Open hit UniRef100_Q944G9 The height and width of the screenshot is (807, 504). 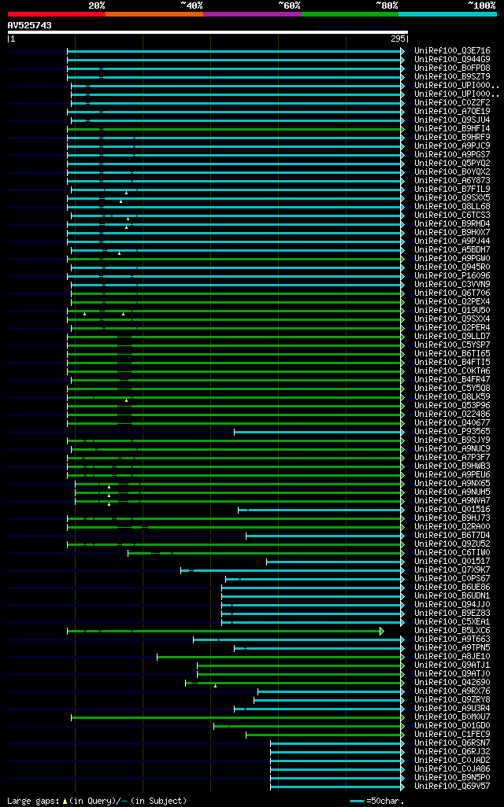(453, 59)
